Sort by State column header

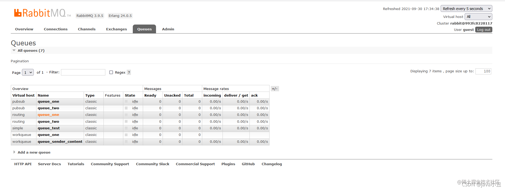coord(130,95)
